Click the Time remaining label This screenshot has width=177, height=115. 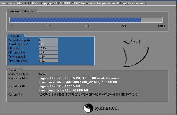pos(18,61)
